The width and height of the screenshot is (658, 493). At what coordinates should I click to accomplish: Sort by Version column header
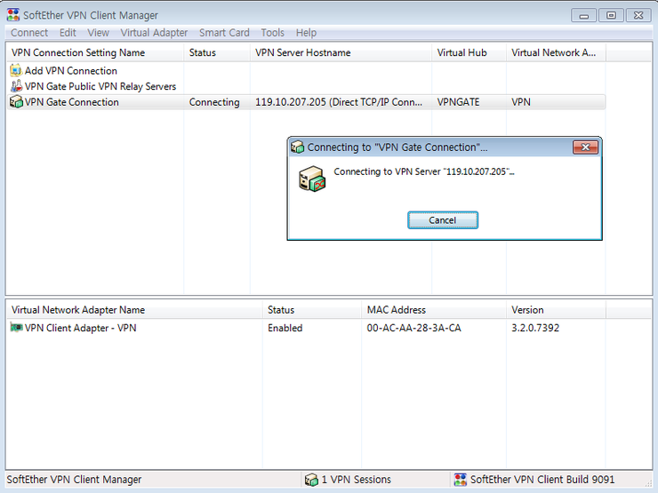coord(556,310)
